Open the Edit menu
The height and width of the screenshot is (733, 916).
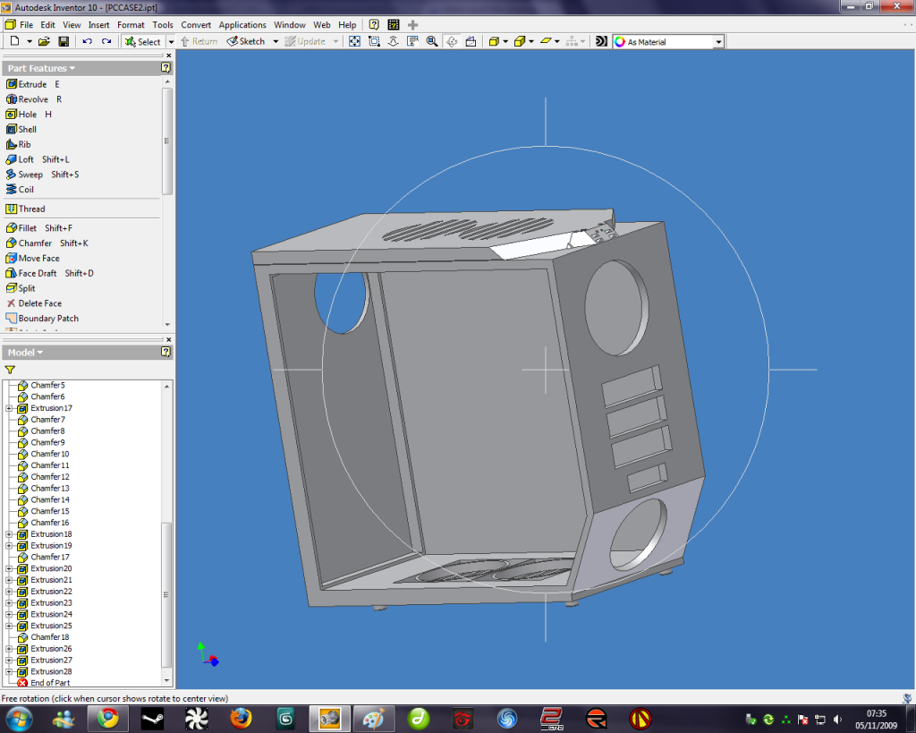[x=48, y=24]
